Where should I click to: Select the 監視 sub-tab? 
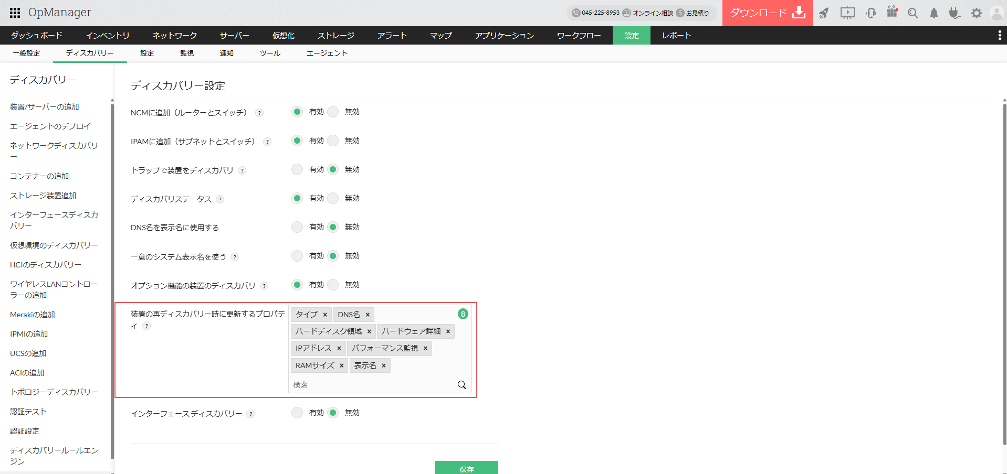[187, 53]
